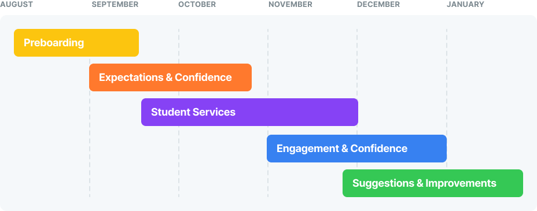Click the yellow Preboarding bar
This screenshot has height=211, width=537.
76,43
